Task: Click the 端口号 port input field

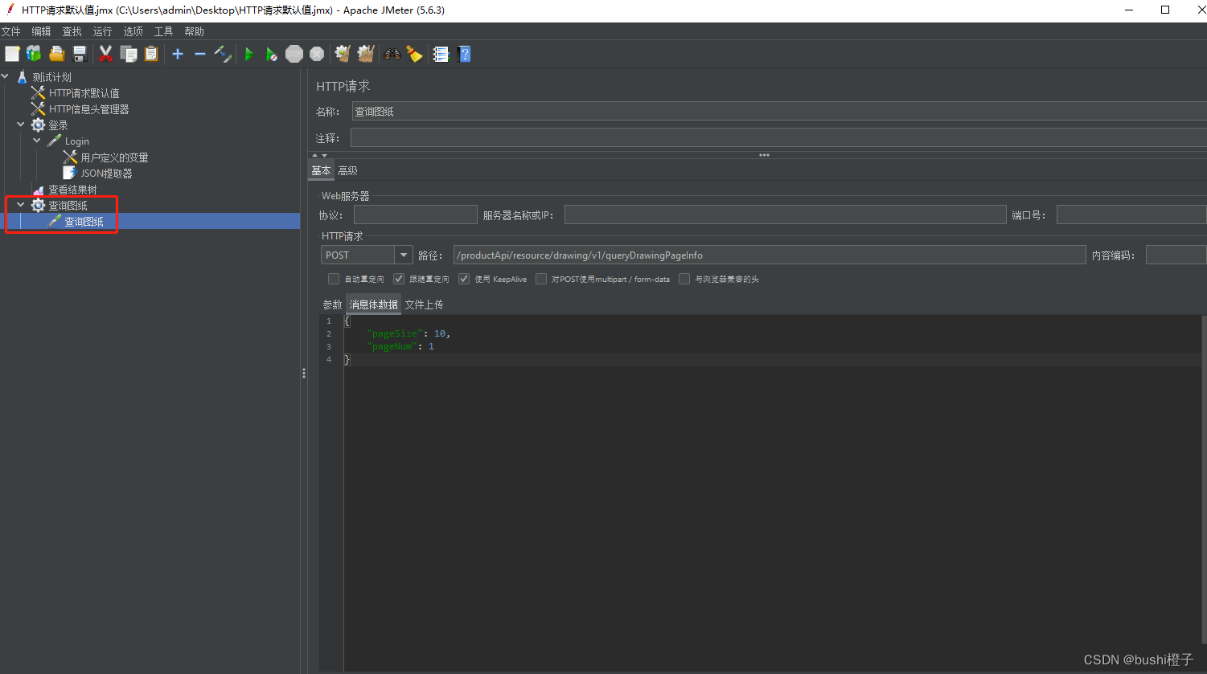Action: coord(1131,214)
